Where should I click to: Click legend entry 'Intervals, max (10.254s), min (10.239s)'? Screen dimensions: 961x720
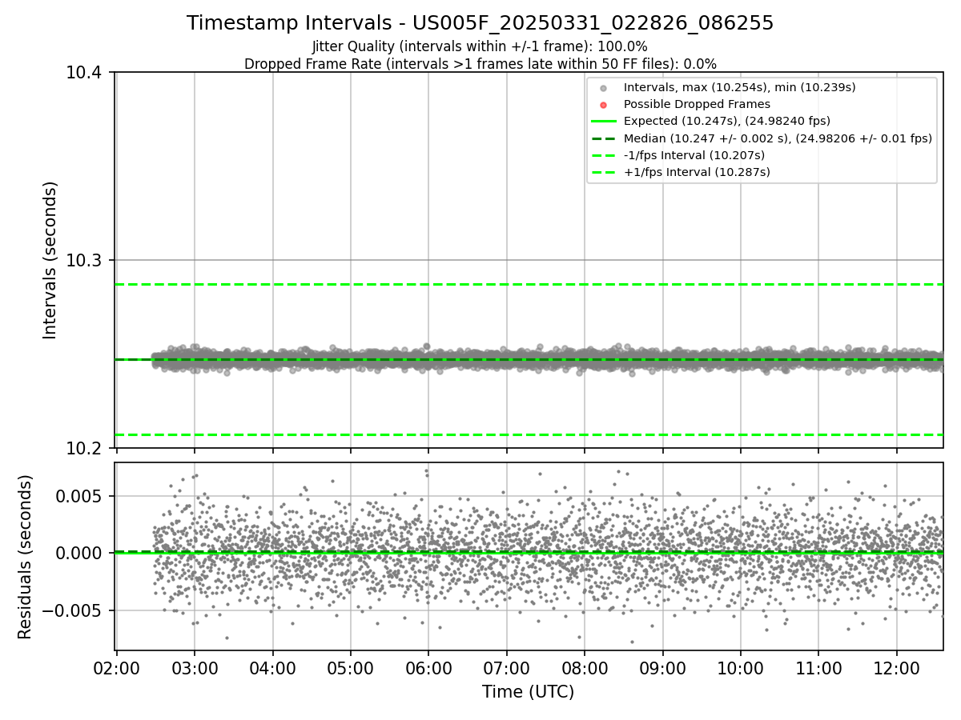740,87
